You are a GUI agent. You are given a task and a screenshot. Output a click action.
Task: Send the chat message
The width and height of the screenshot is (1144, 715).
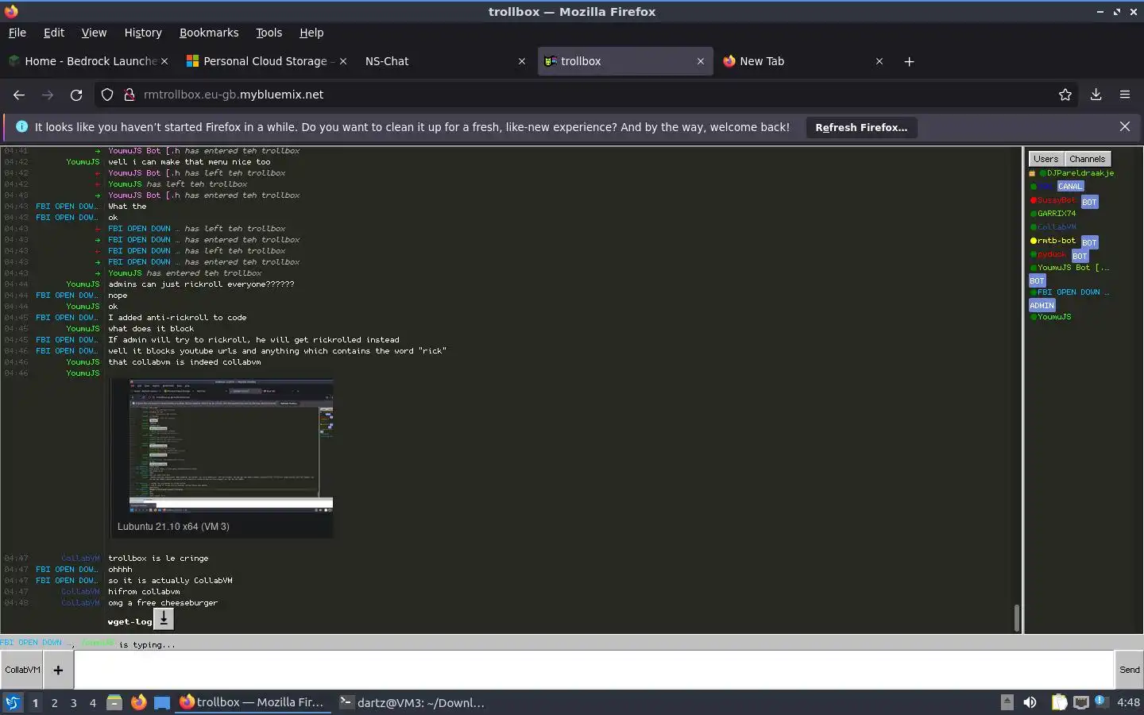click(1130, 670)
